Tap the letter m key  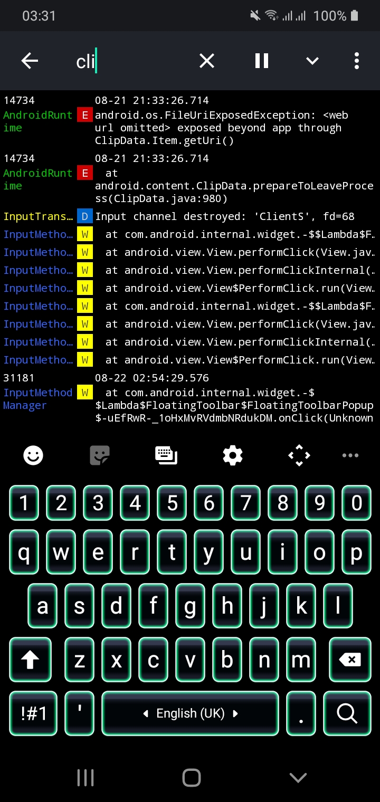coord(301,660)
